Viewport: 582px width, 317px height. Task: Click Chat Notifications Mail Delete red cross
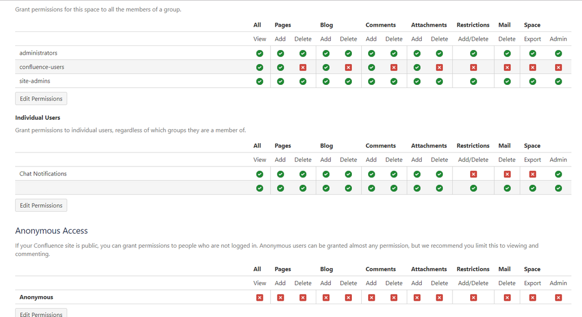[507, 174]
